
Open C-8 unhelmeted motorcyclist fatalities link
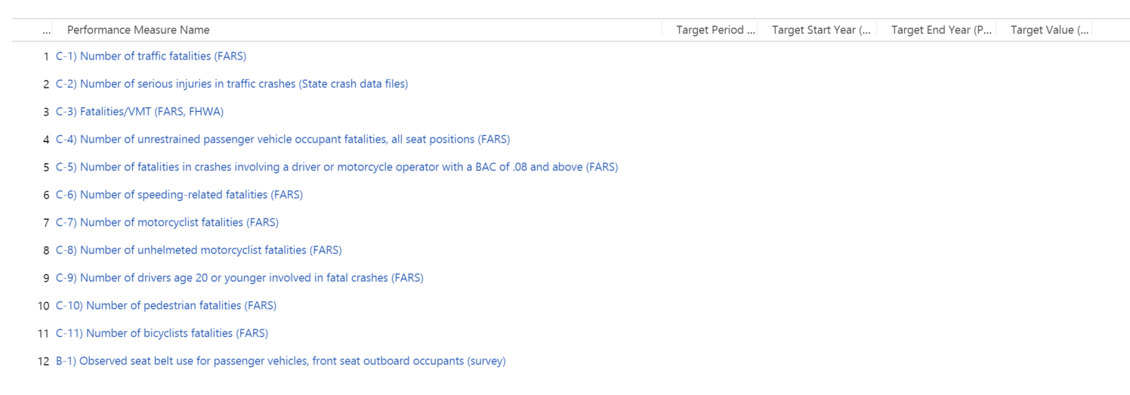pyautogui.click(x=199, y=250)
